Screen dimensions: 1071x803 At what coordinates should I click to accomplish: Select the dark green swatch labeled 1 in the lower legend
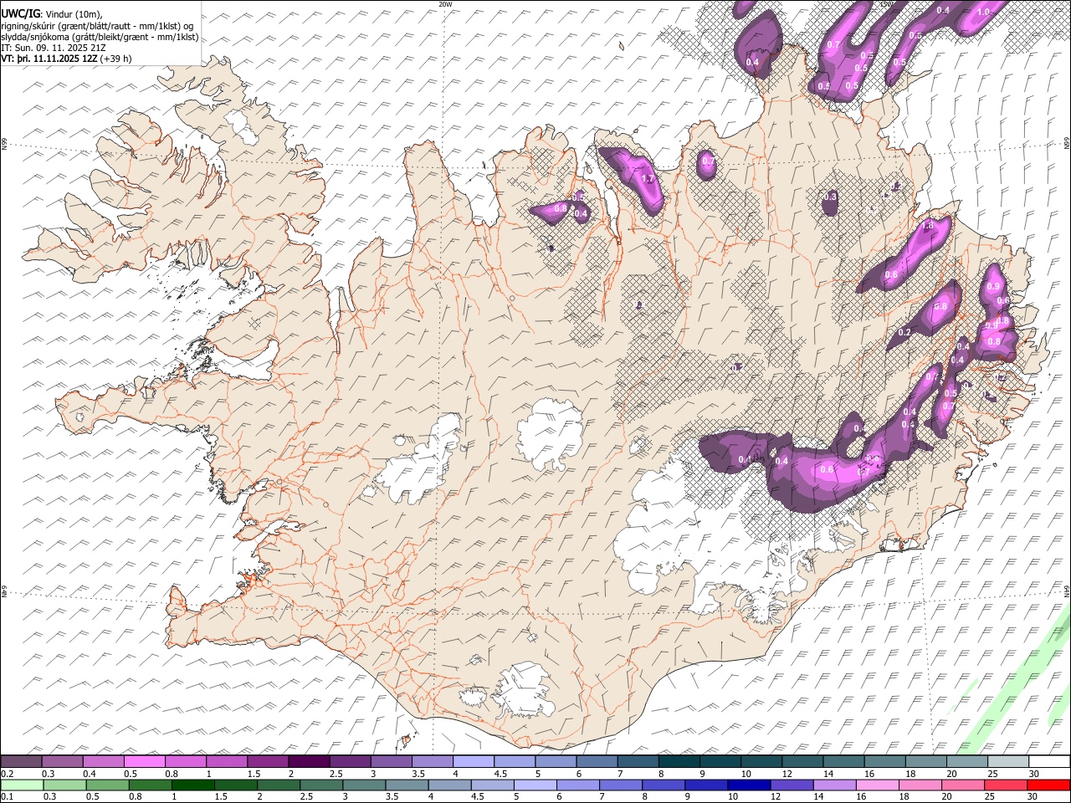pyautogui.click(x=193, y=785)
